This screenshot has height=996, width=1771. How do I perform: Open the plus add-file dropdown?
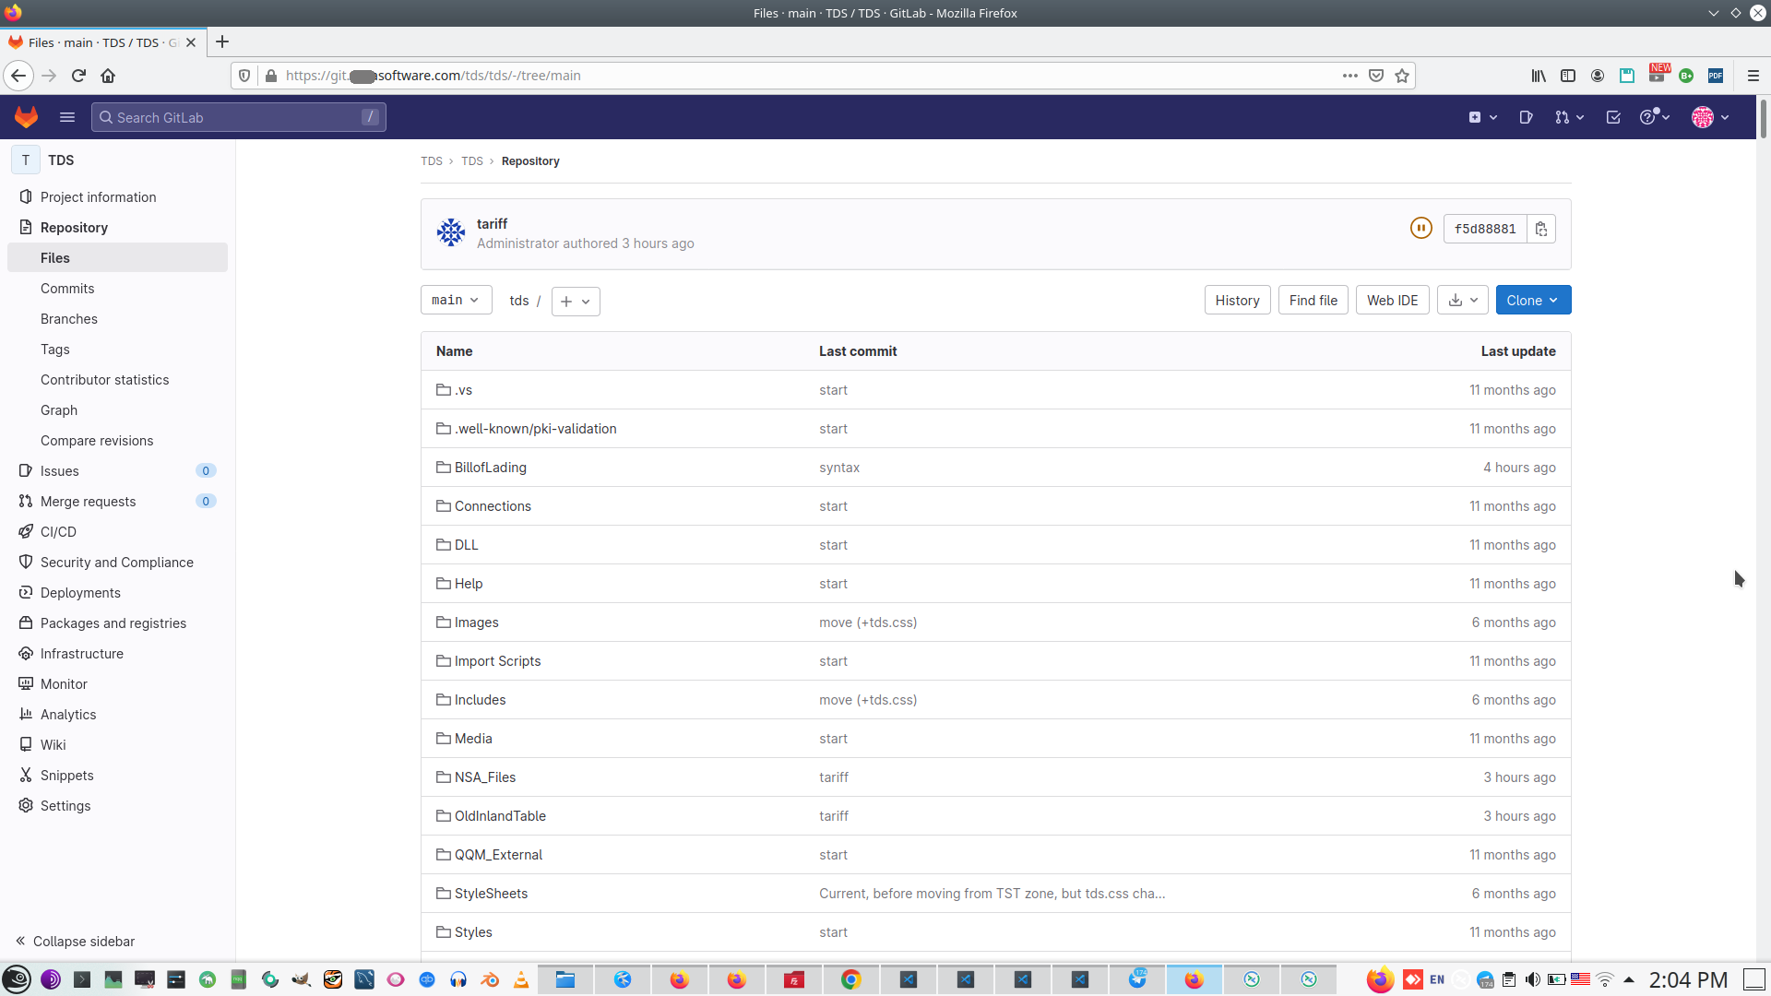click(x=576, y=302)
